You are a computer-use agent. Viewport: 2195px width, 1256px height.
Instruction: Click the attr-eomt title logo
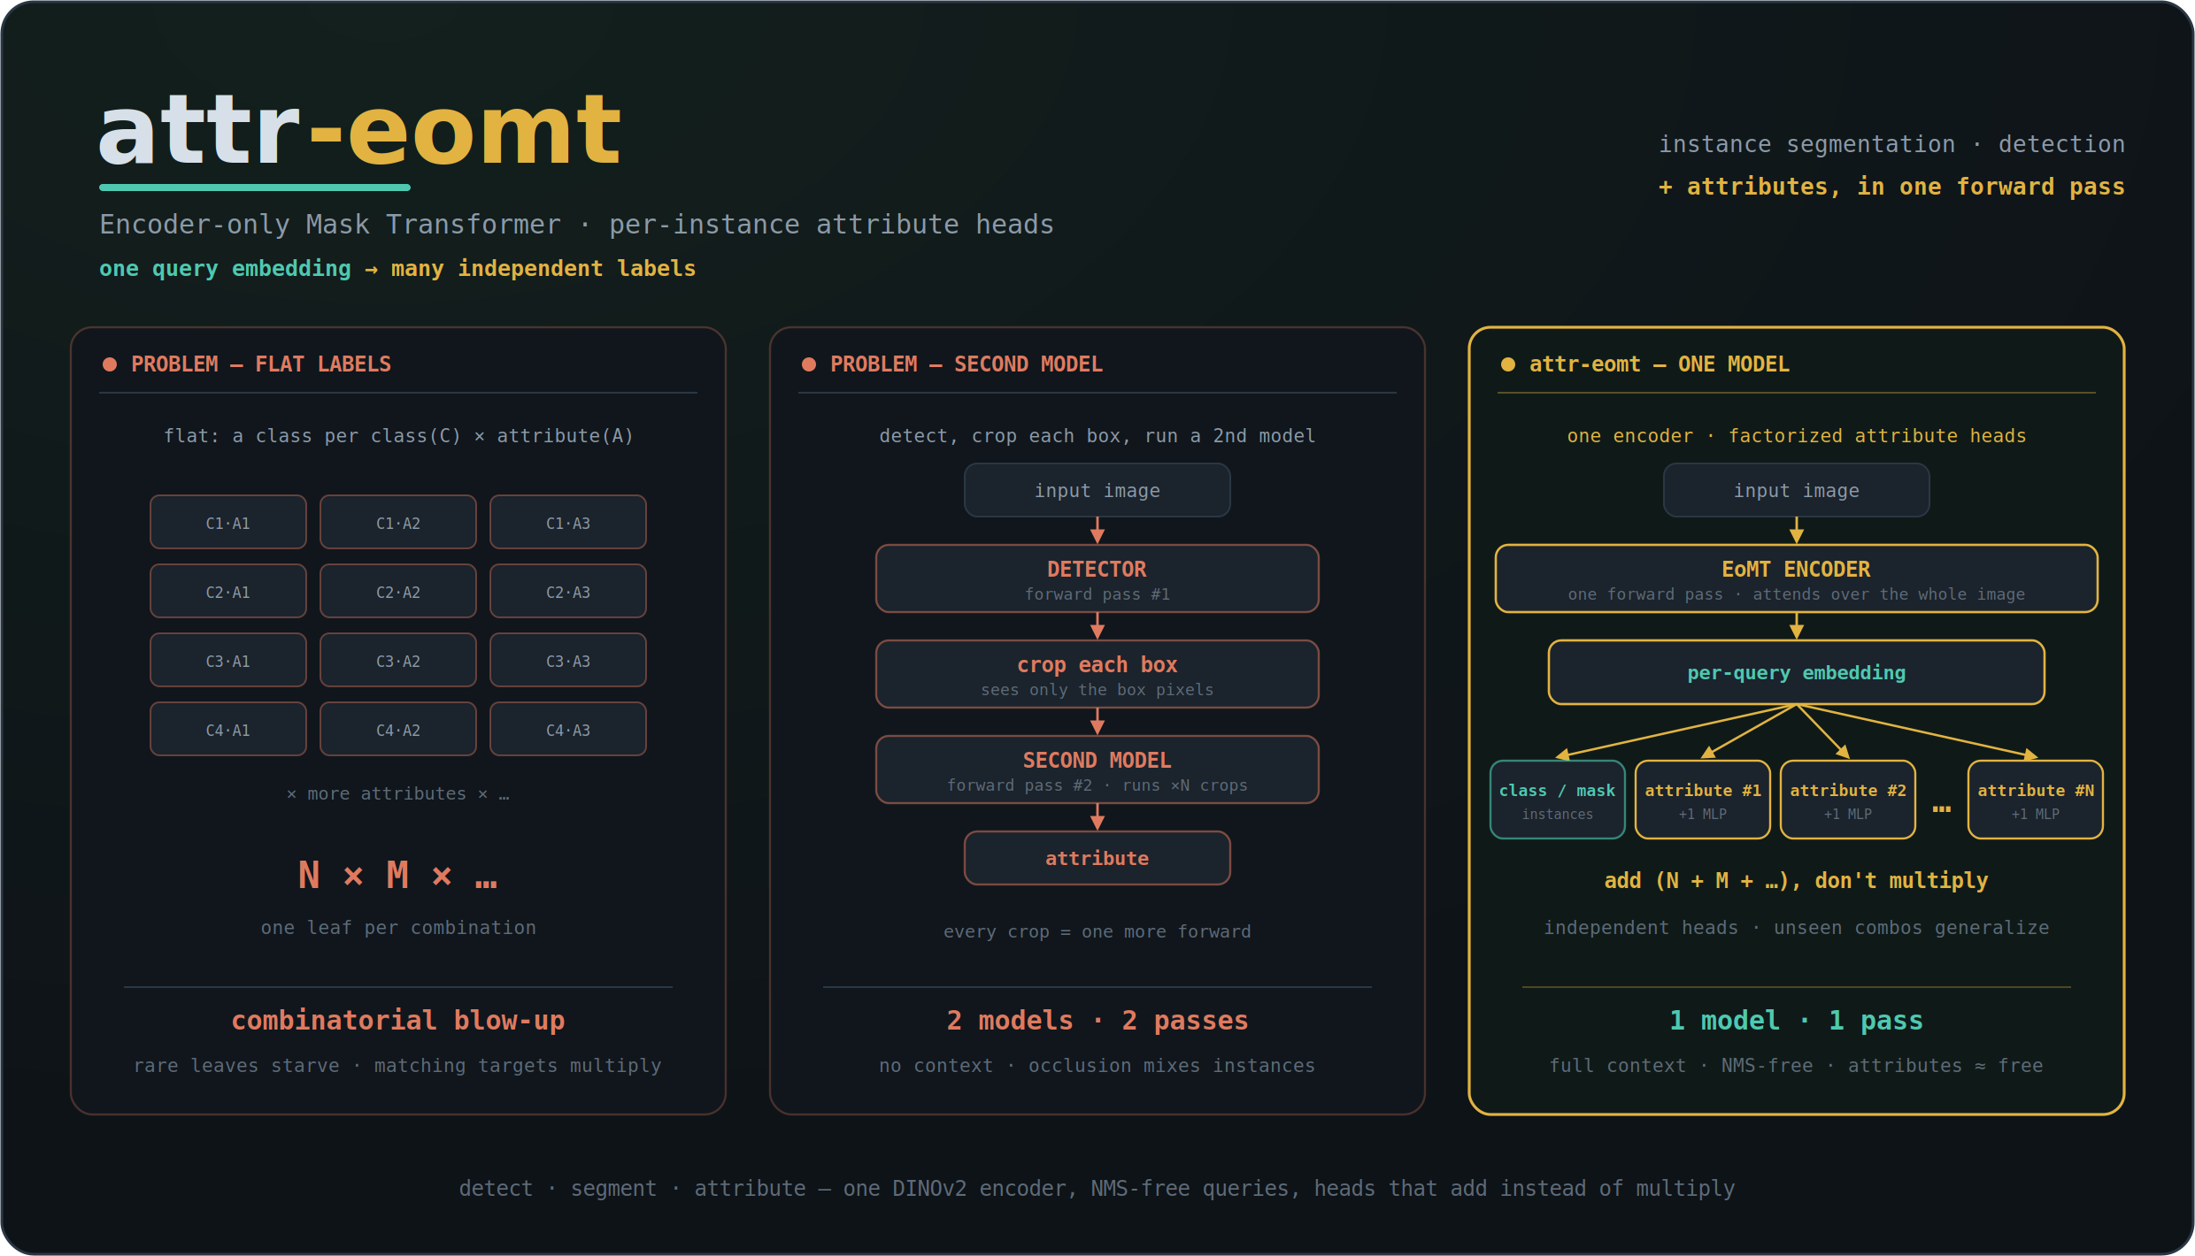point(359,131)
